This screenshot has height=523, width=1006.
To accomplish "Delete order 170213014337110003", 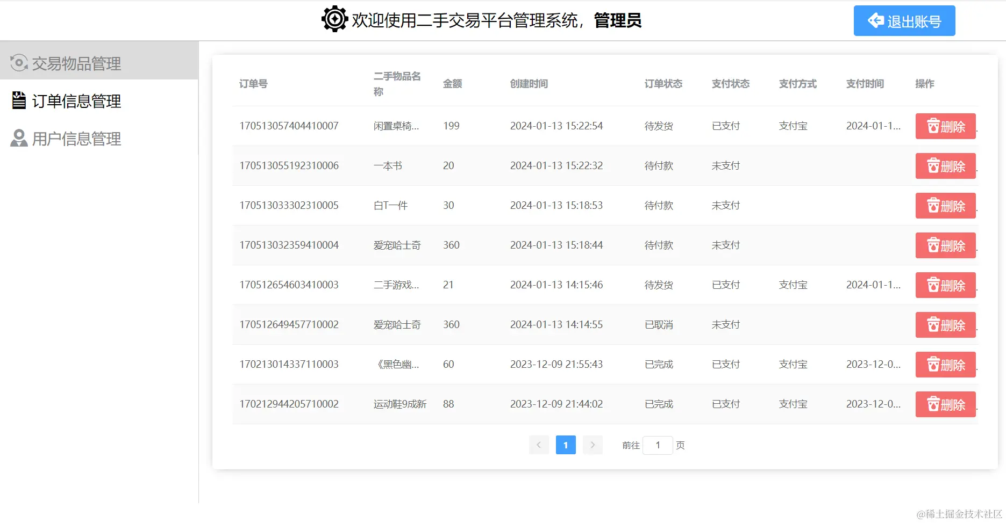I will tap(945, 365).
